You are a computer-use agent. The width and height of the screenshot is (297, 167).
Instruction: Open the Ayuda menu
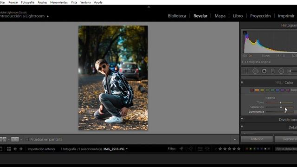98,2
